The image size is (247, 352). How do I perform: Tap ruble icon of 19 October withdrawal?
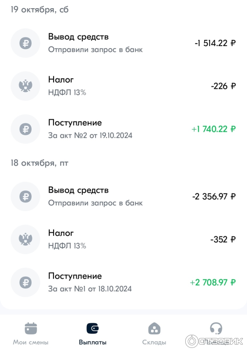[x=26, y=43]
